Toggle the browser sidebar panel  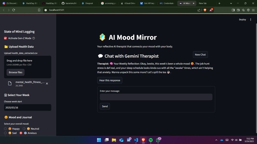[x=233, y=10]
